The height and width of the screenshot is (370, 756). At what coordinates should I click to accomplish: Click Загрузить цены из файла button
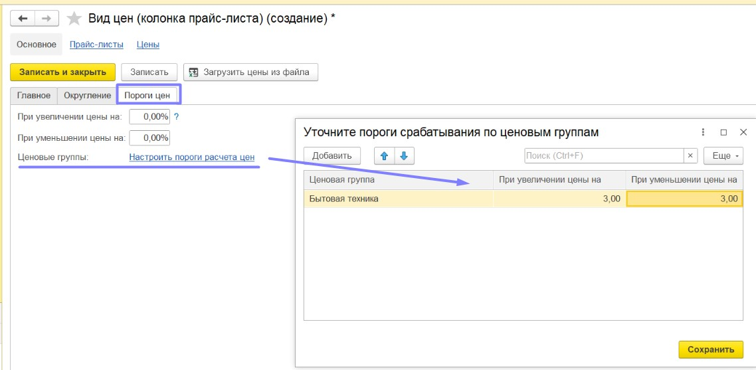(250, 72)
